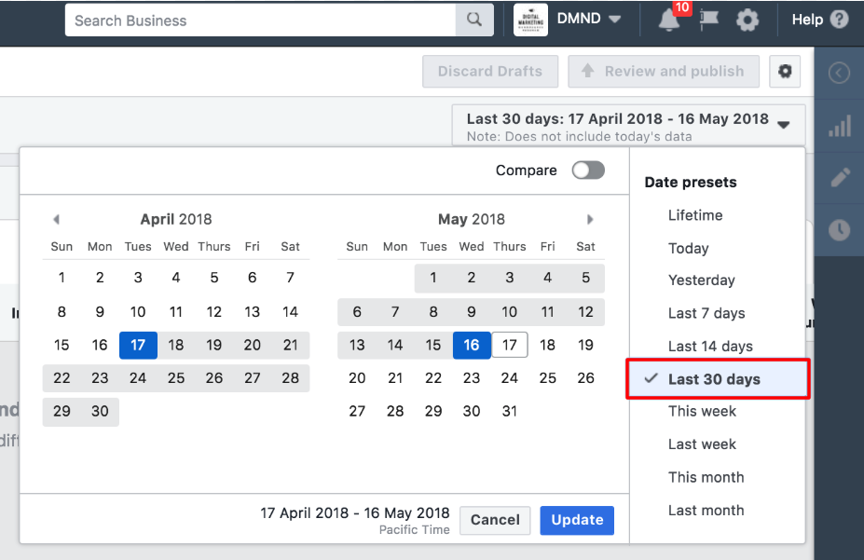Open the clock history icon in sidebar
Viewport: 864px width, 560px height.
click(840, 229)
